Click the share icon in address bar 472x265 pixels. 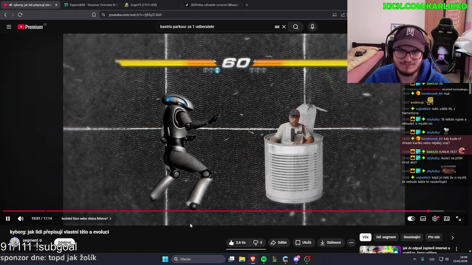click(343, 15)
